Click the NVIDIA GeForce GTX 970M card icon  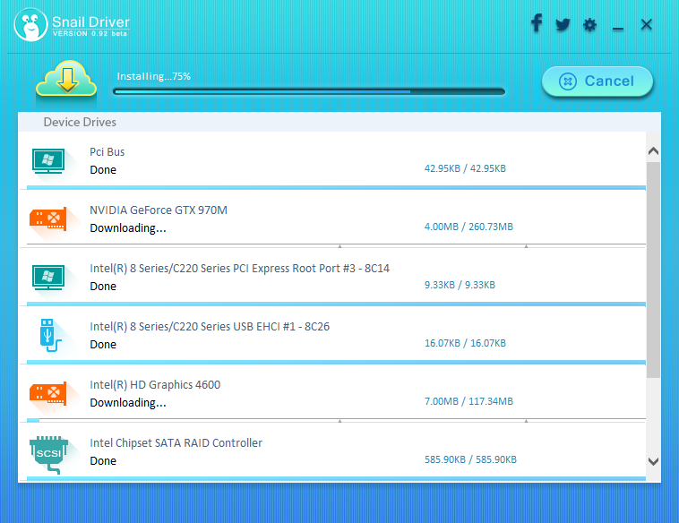pyautogui.click(x=48, y=219)
